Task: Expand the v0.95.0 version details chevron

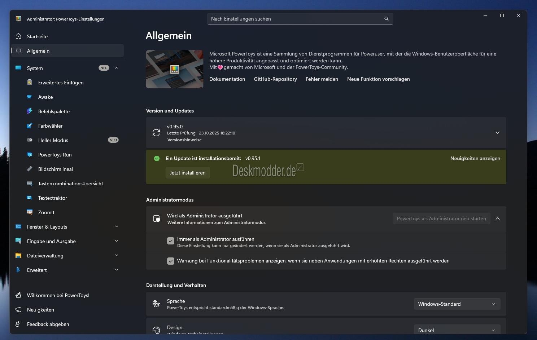Action: point(497,133)
